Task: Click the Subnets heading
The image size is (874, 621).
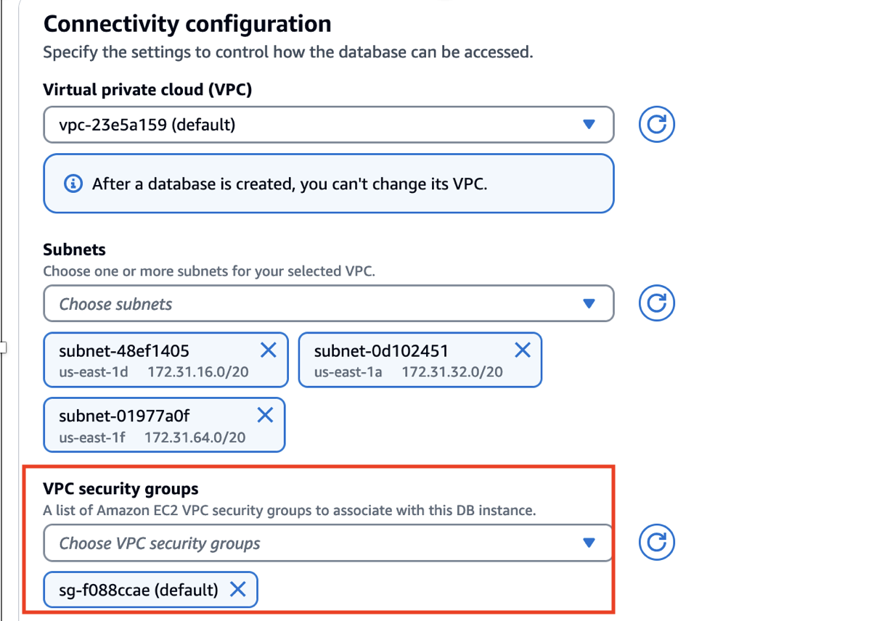Action: 75,250
